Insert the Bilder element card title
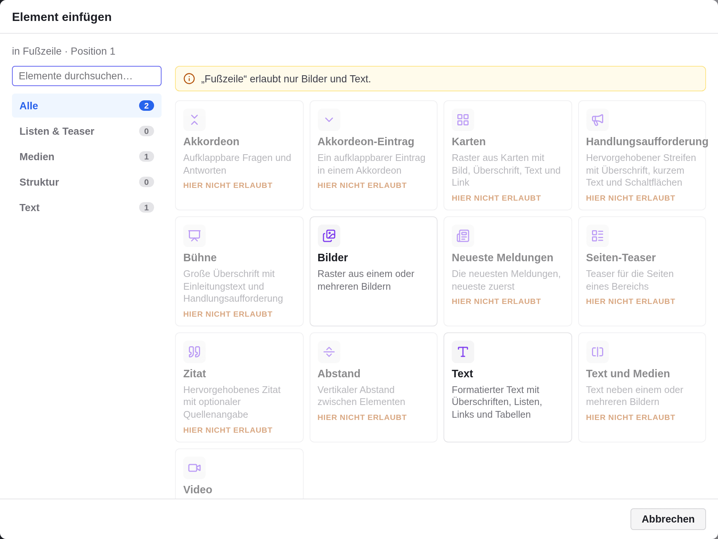Image resolution: width=718 pixels, height=539 pixels. [333, 258]
